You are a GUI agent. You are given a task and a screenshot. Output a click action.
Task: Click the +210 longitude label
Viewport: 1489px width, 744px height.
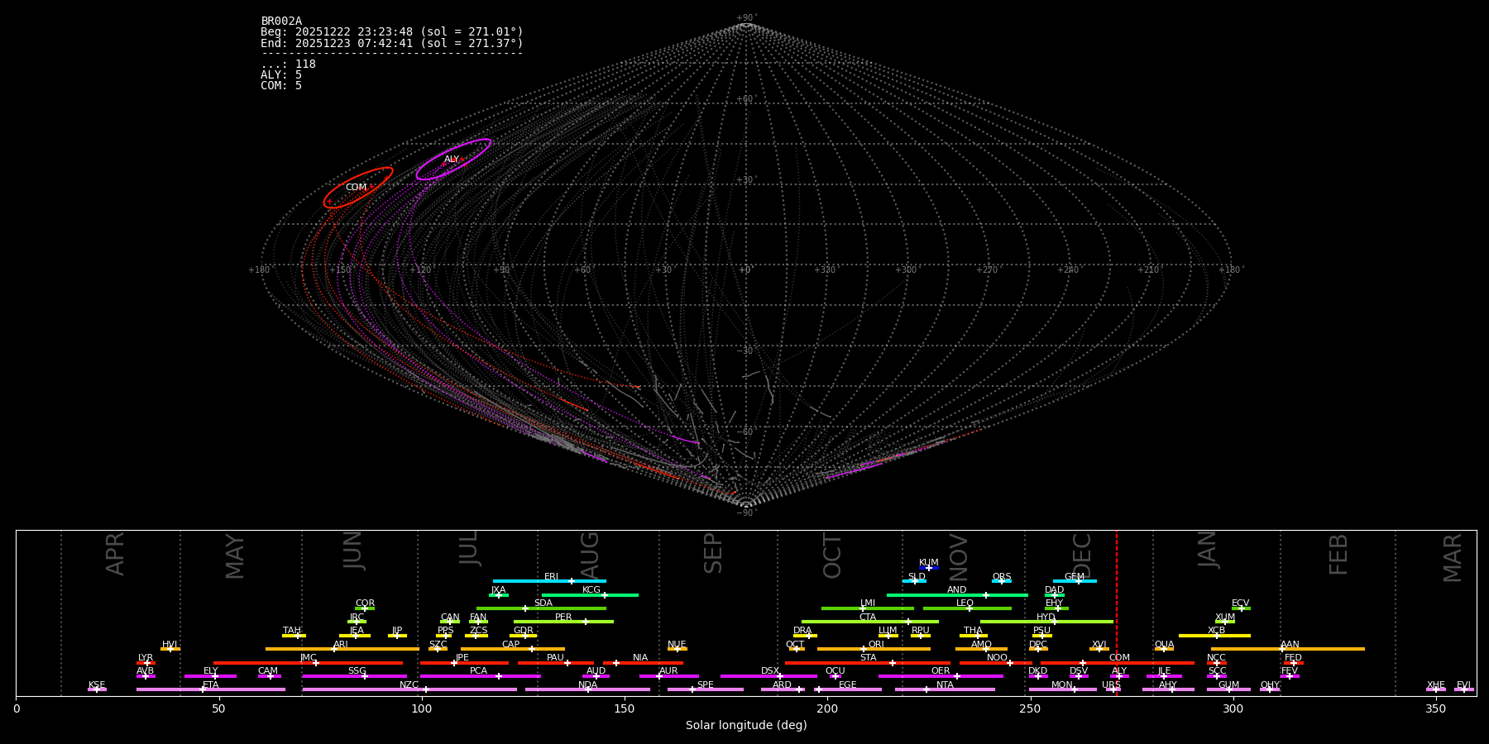click(1148, 269)
